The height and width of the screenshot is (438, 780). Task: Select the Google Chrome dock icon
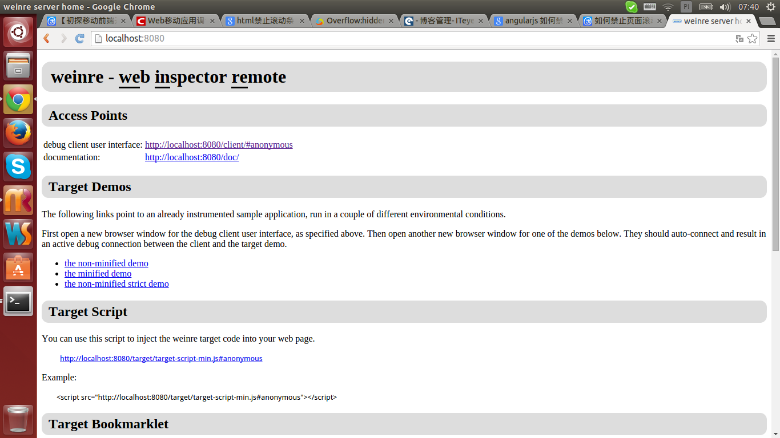click(x=18, y=99)
